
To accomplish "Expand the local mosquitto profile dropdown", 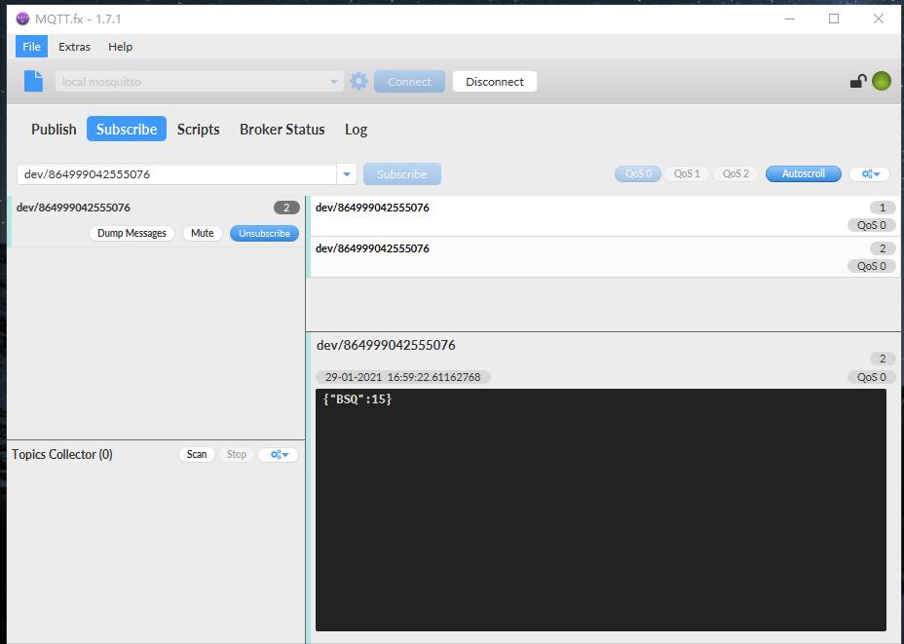I will click(334, 82).
